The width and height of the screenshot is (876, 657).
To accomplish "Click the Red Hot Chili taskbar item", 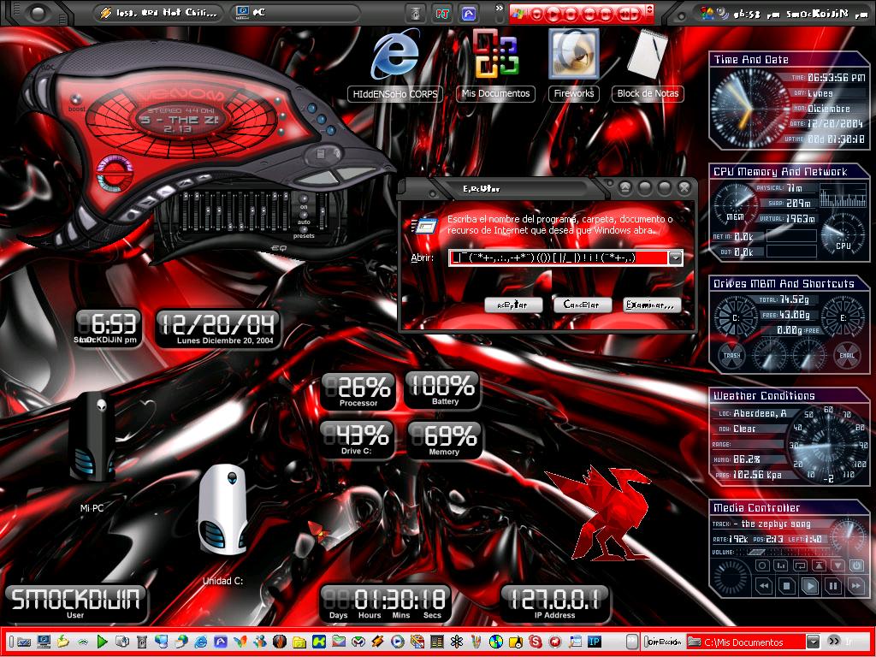I will coord(158,13).
